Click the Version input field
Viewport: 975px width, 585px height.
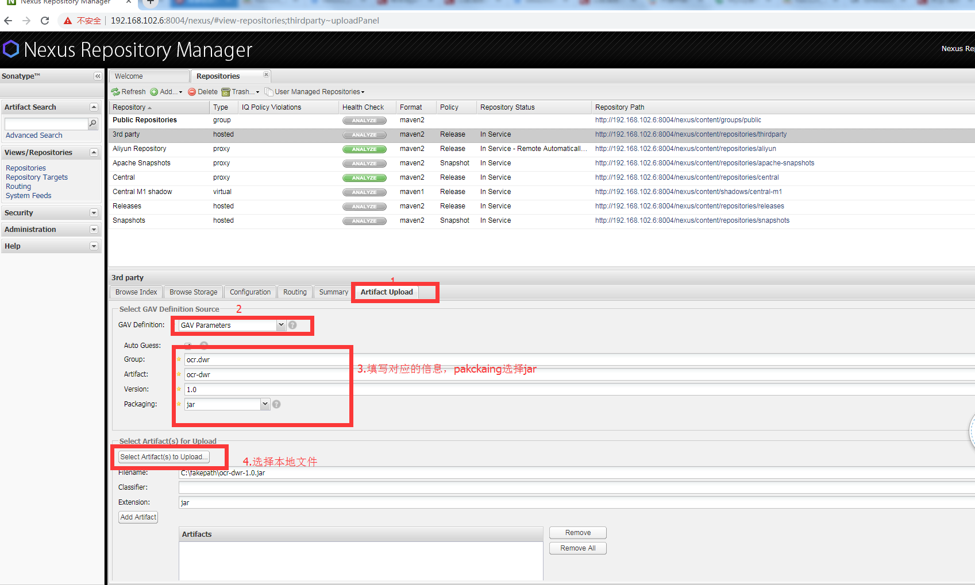[579, 390]
